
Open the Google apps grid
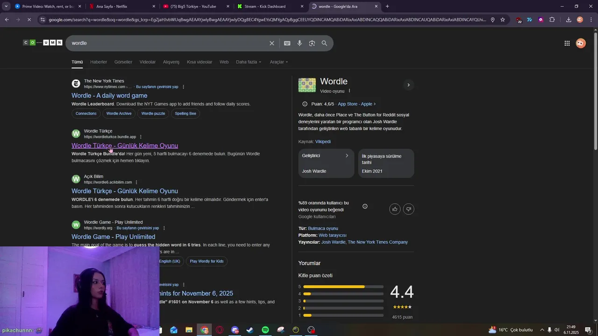[x=567, y=43]
